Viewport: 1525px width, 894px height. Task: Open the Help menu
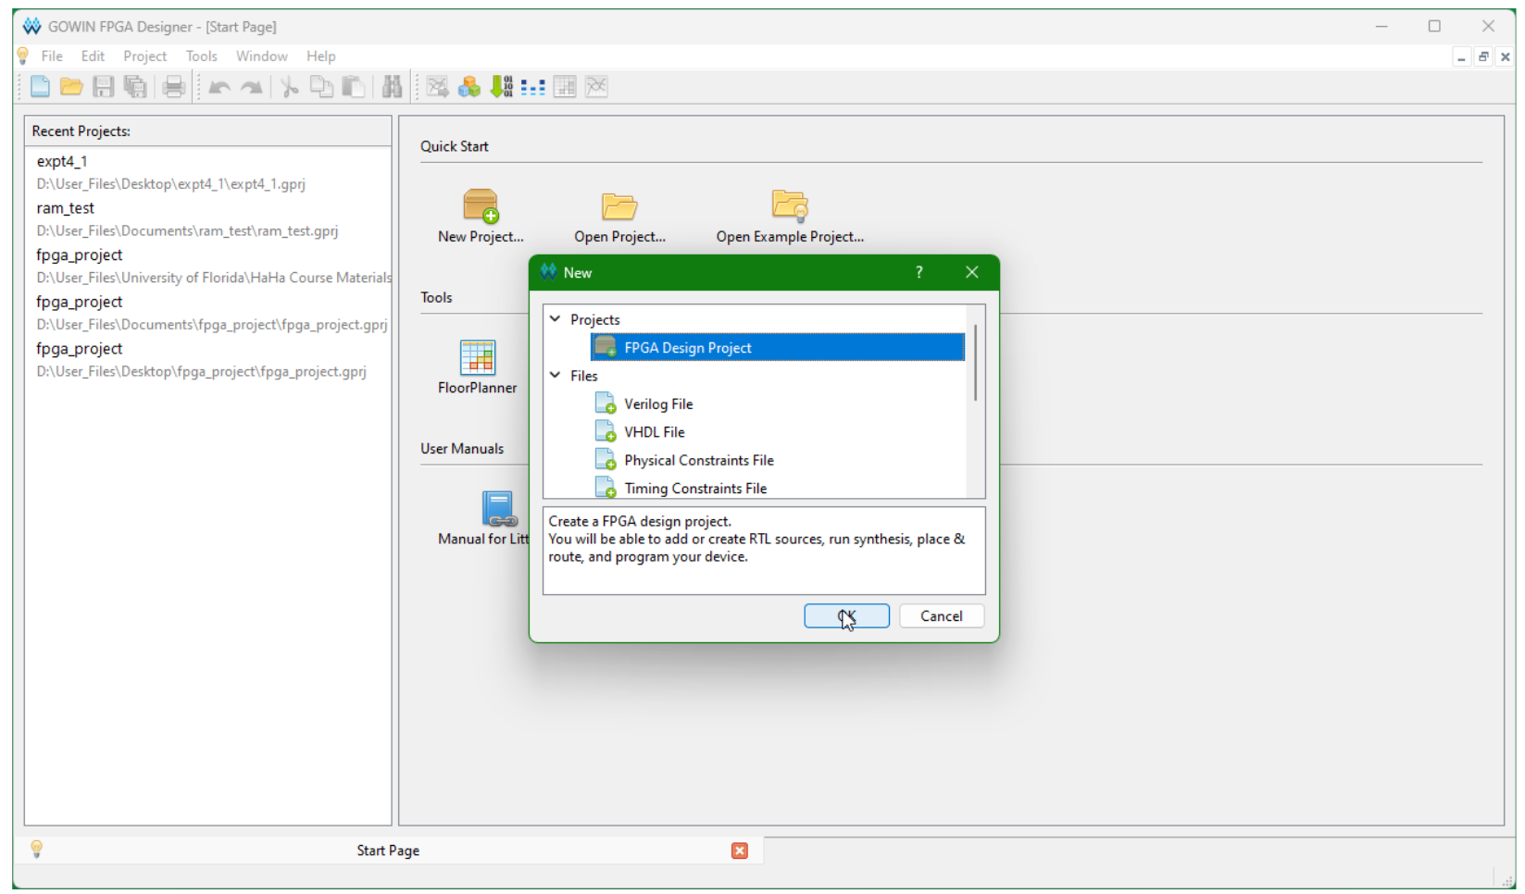point(321,56)
